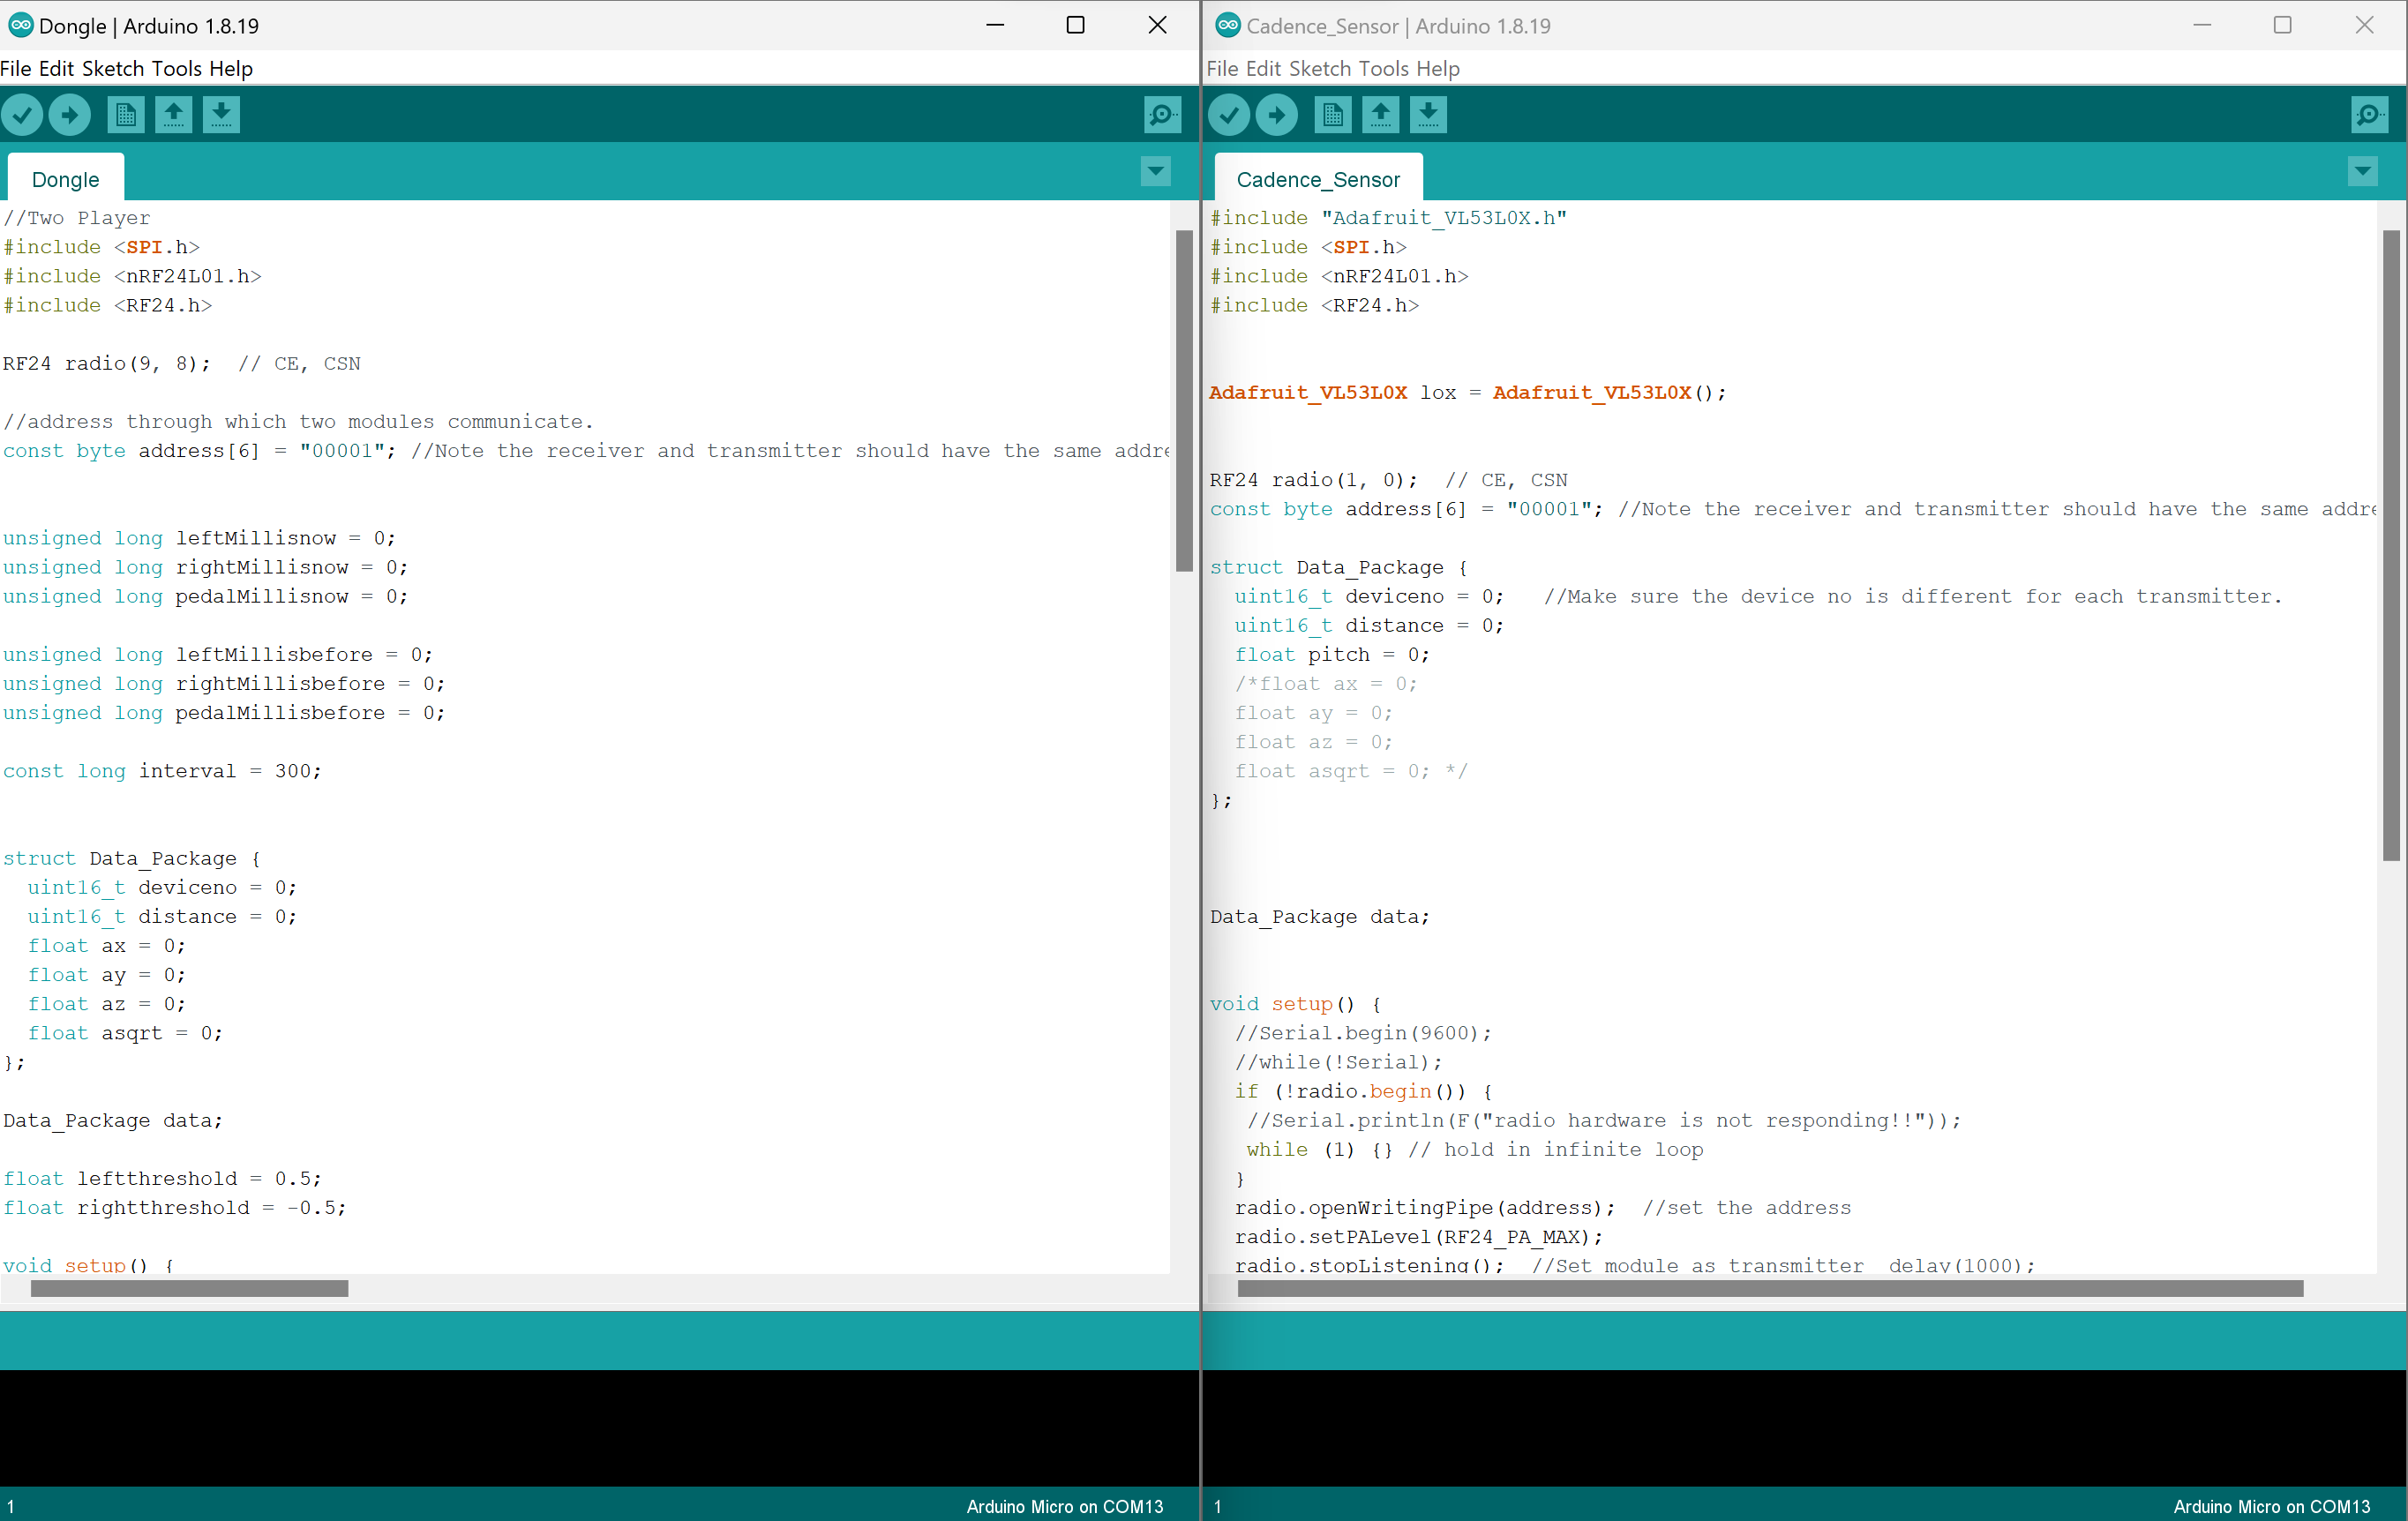Screen dimensions: 2408x1521
Task: Minimize the Cadence_Sensor window
Action: click(2202, 25)
